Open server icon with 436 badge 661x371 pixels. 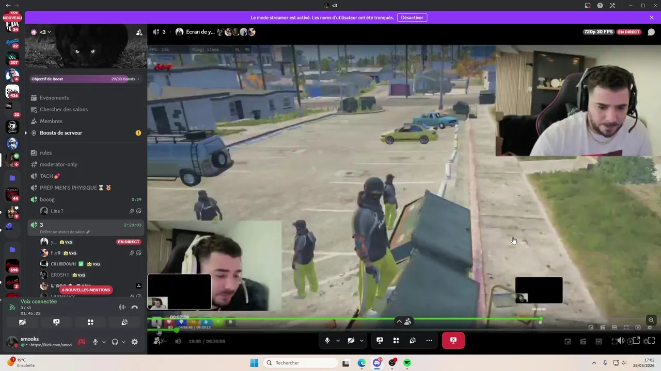click(12, 91)
